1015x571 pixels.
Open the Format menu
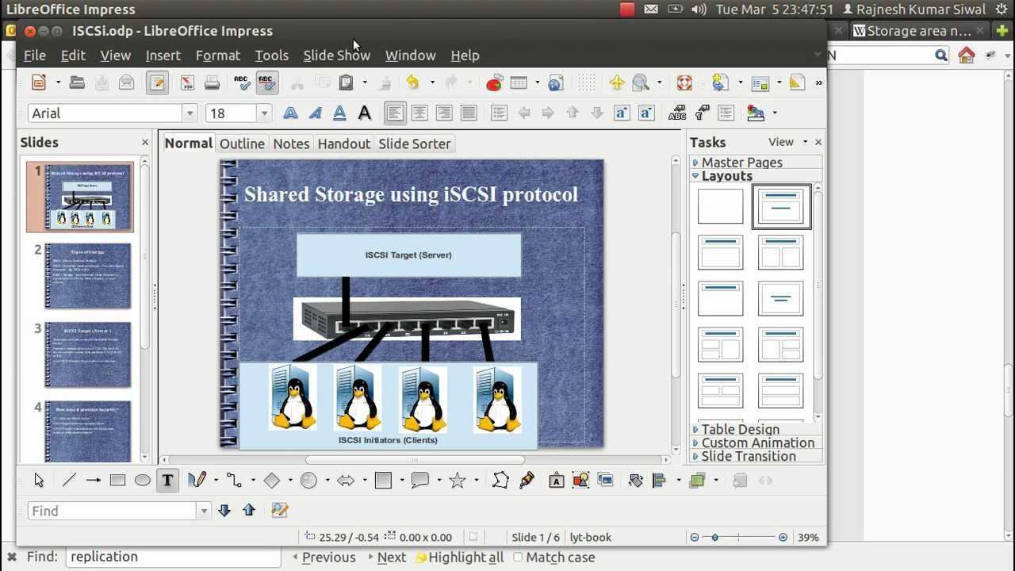[218, 56]
